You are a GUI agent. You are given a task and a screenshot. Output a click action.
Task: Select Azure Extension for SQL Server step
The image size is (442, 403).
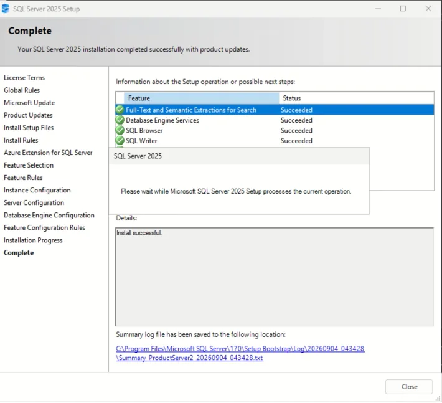pyautogui.click(x=48, y=153)
